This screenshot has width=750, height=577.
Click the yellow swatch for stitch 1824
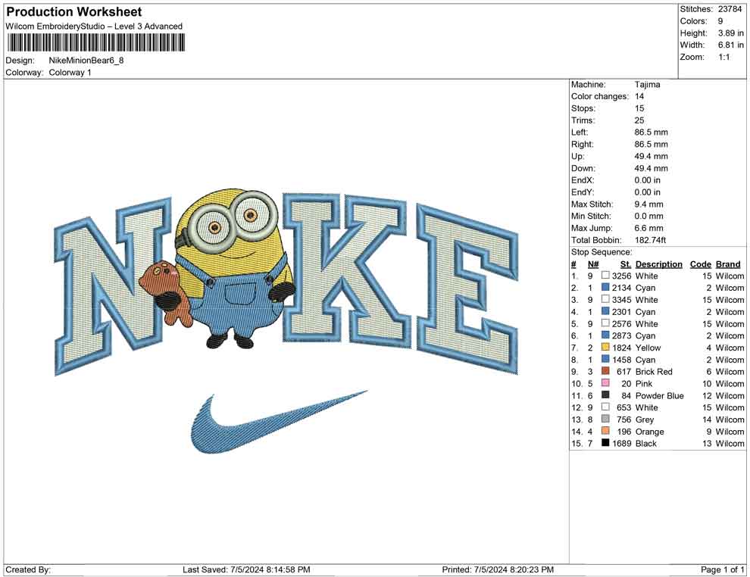tap(605, 347)
